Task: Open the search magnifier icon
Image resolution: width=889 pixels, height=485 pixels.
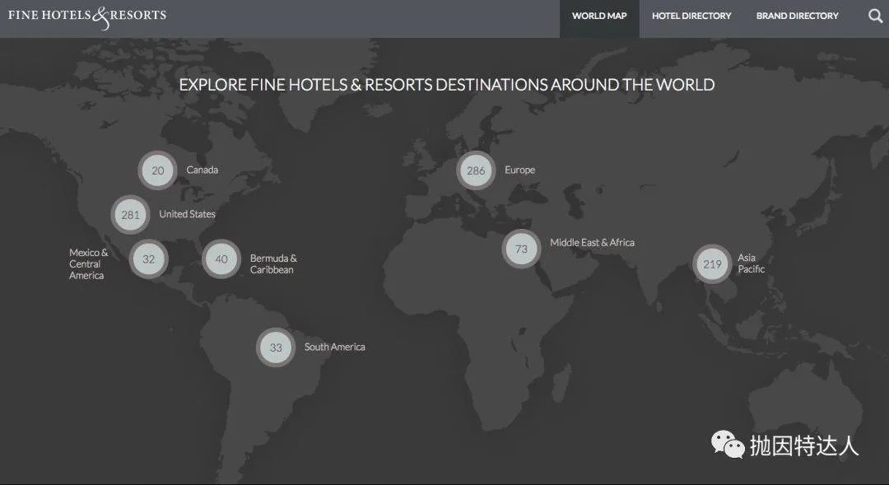Action: pyautogui.click(x=874, y=16)
